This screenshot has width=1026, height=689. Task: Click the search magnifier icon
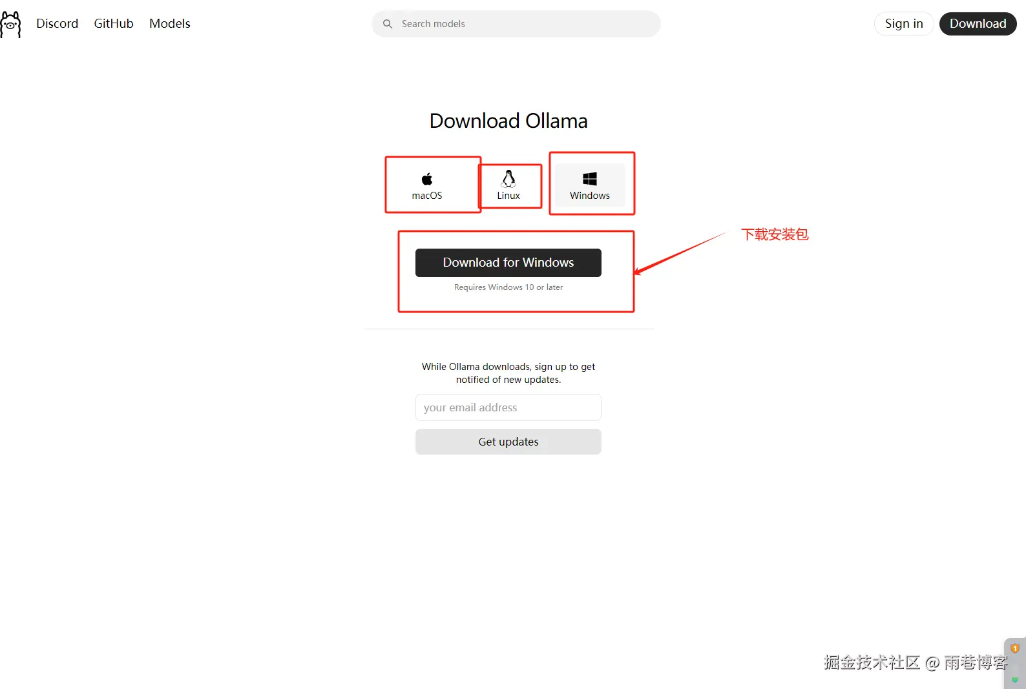(388, 24)
